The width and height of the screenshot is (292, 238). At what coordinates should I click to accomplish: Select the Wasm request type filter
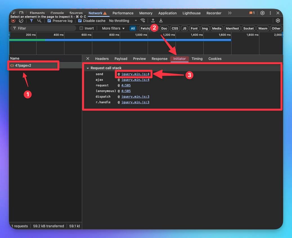pos(262,28)
